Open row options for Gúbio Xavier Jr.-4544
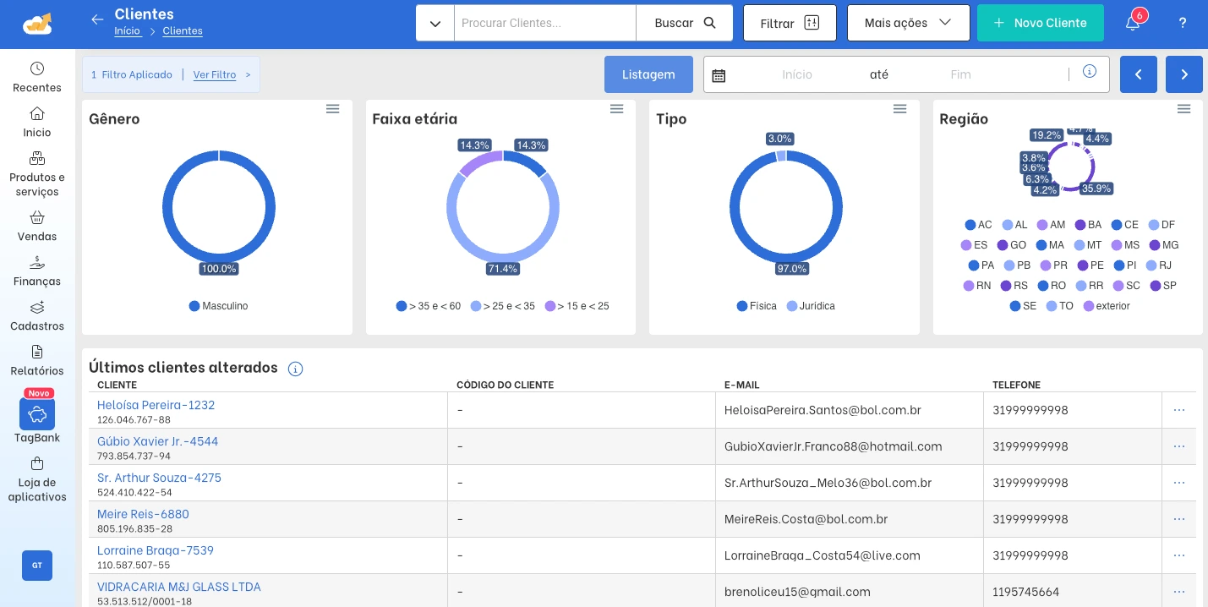Image resolution: width=1208 pixels, height=607 pixels. tap(1179, 446)
